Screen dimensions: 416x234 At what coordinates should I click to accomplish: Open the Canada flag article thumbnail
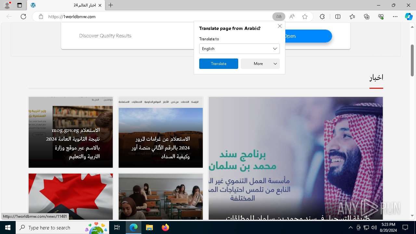[71, 196]
